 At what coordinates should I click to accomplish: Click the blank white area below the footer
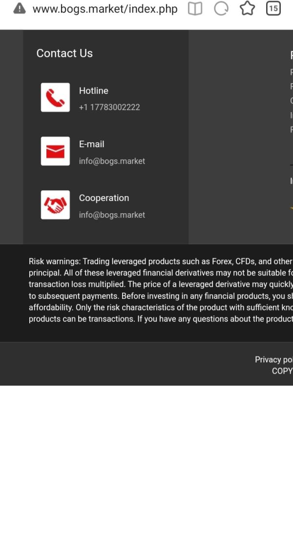[x=146, y=460]
